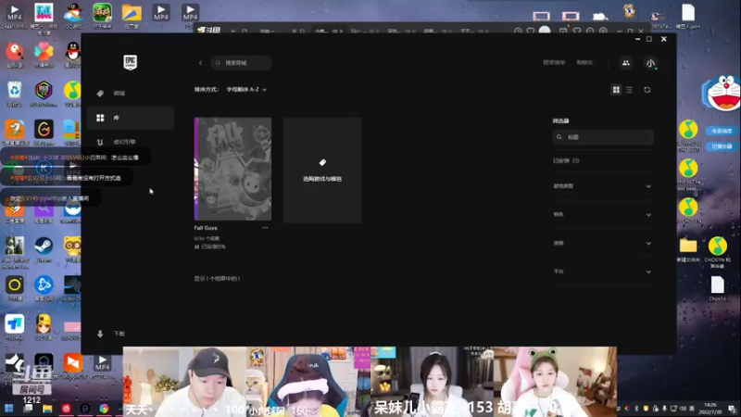The width and height of the screenshot is (741, 417).
Task: Click the filter title search field
Action: point(603,137)
